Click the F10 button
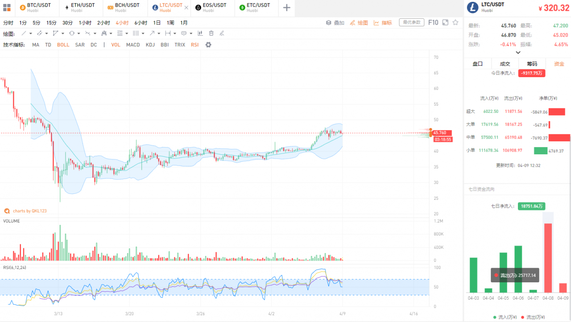Viewport: 571px width, 322px height. point(433,22)
